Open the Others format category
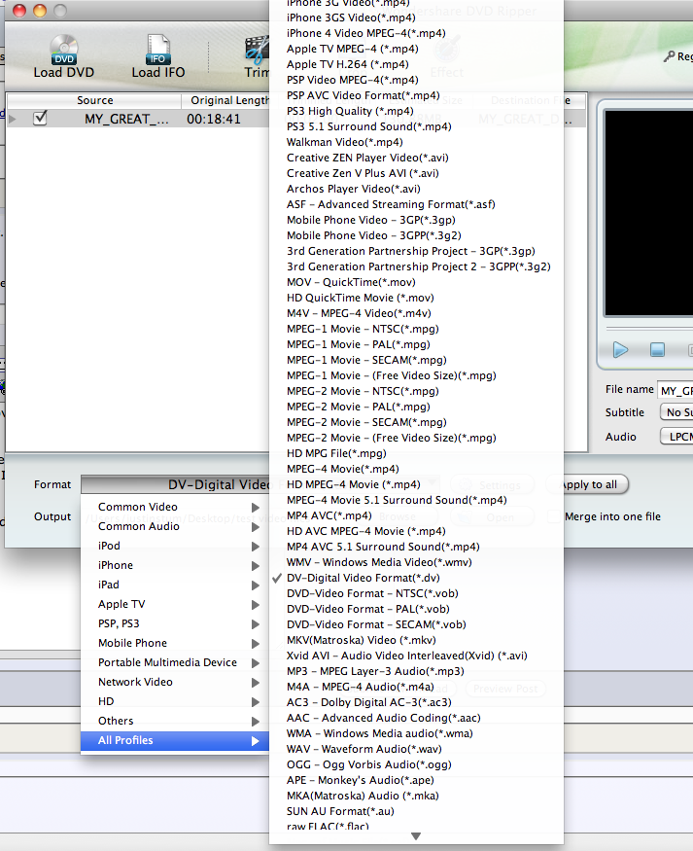The width and height of the screenshot is (693, 851). 175,722
